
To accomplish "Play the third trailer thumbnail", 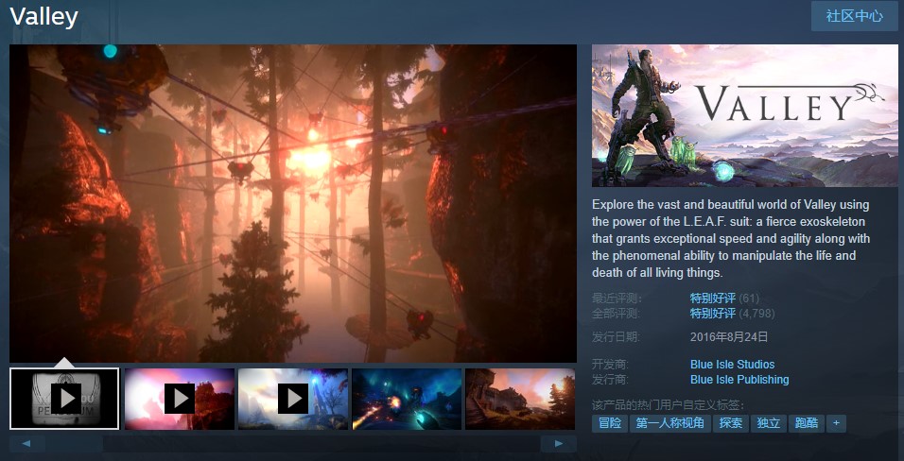I will pyautogui.click(x=293, y=399).
